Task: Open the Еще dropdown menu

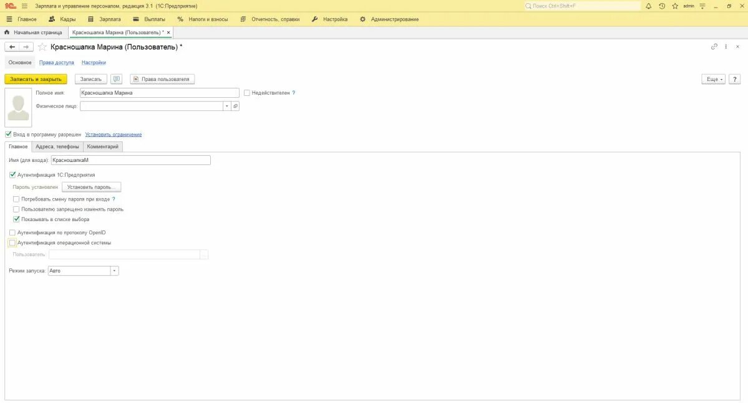Action: (x=713, y=79)
